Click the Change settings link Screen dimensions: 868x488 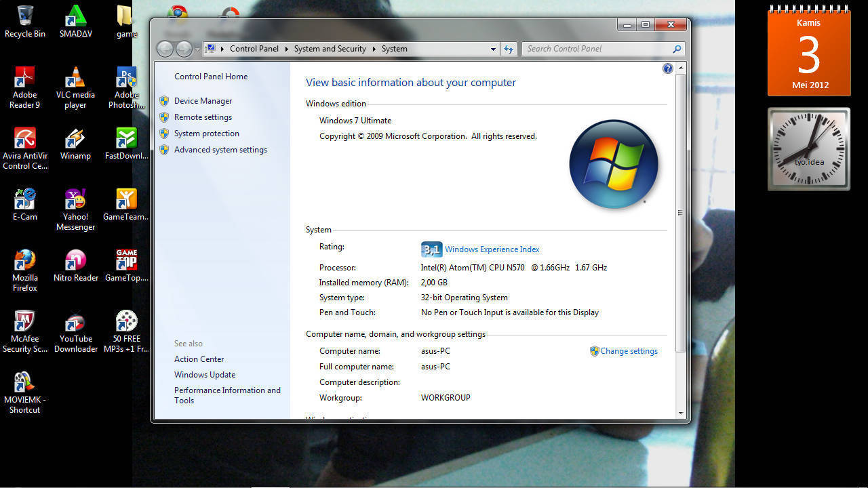point(629,351)
